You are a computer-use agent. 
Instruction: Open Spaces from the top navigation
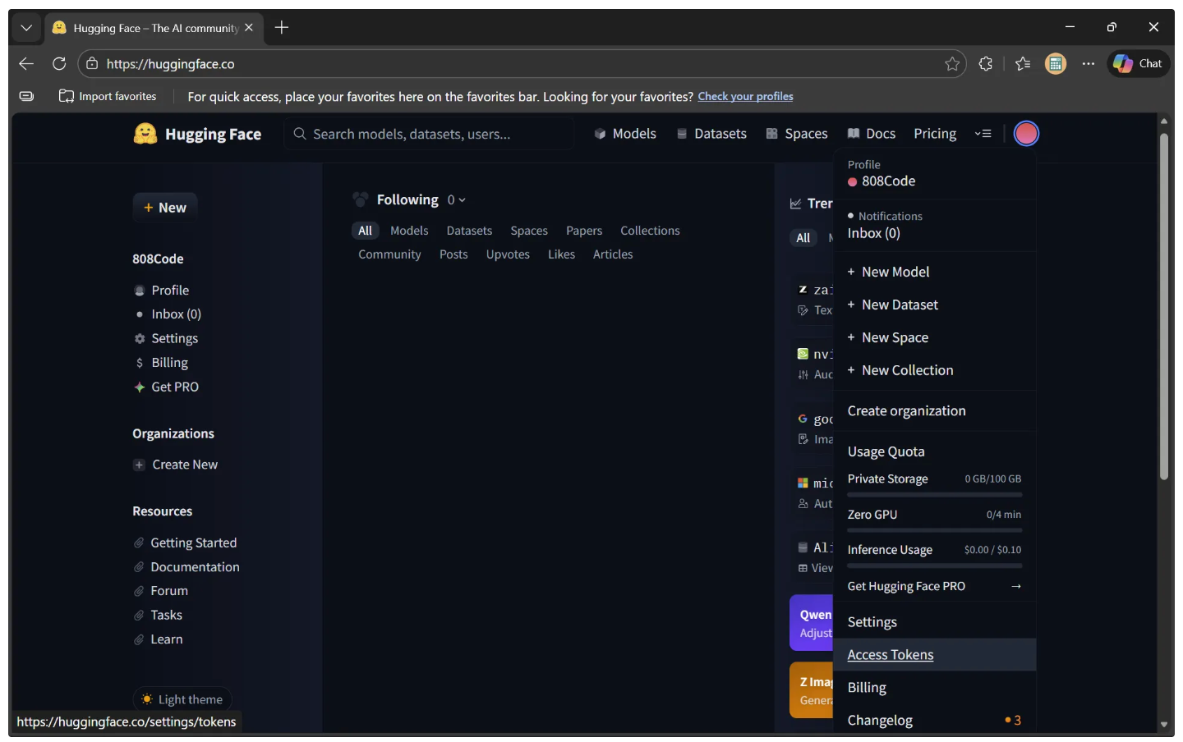click(x=797, y=134)
